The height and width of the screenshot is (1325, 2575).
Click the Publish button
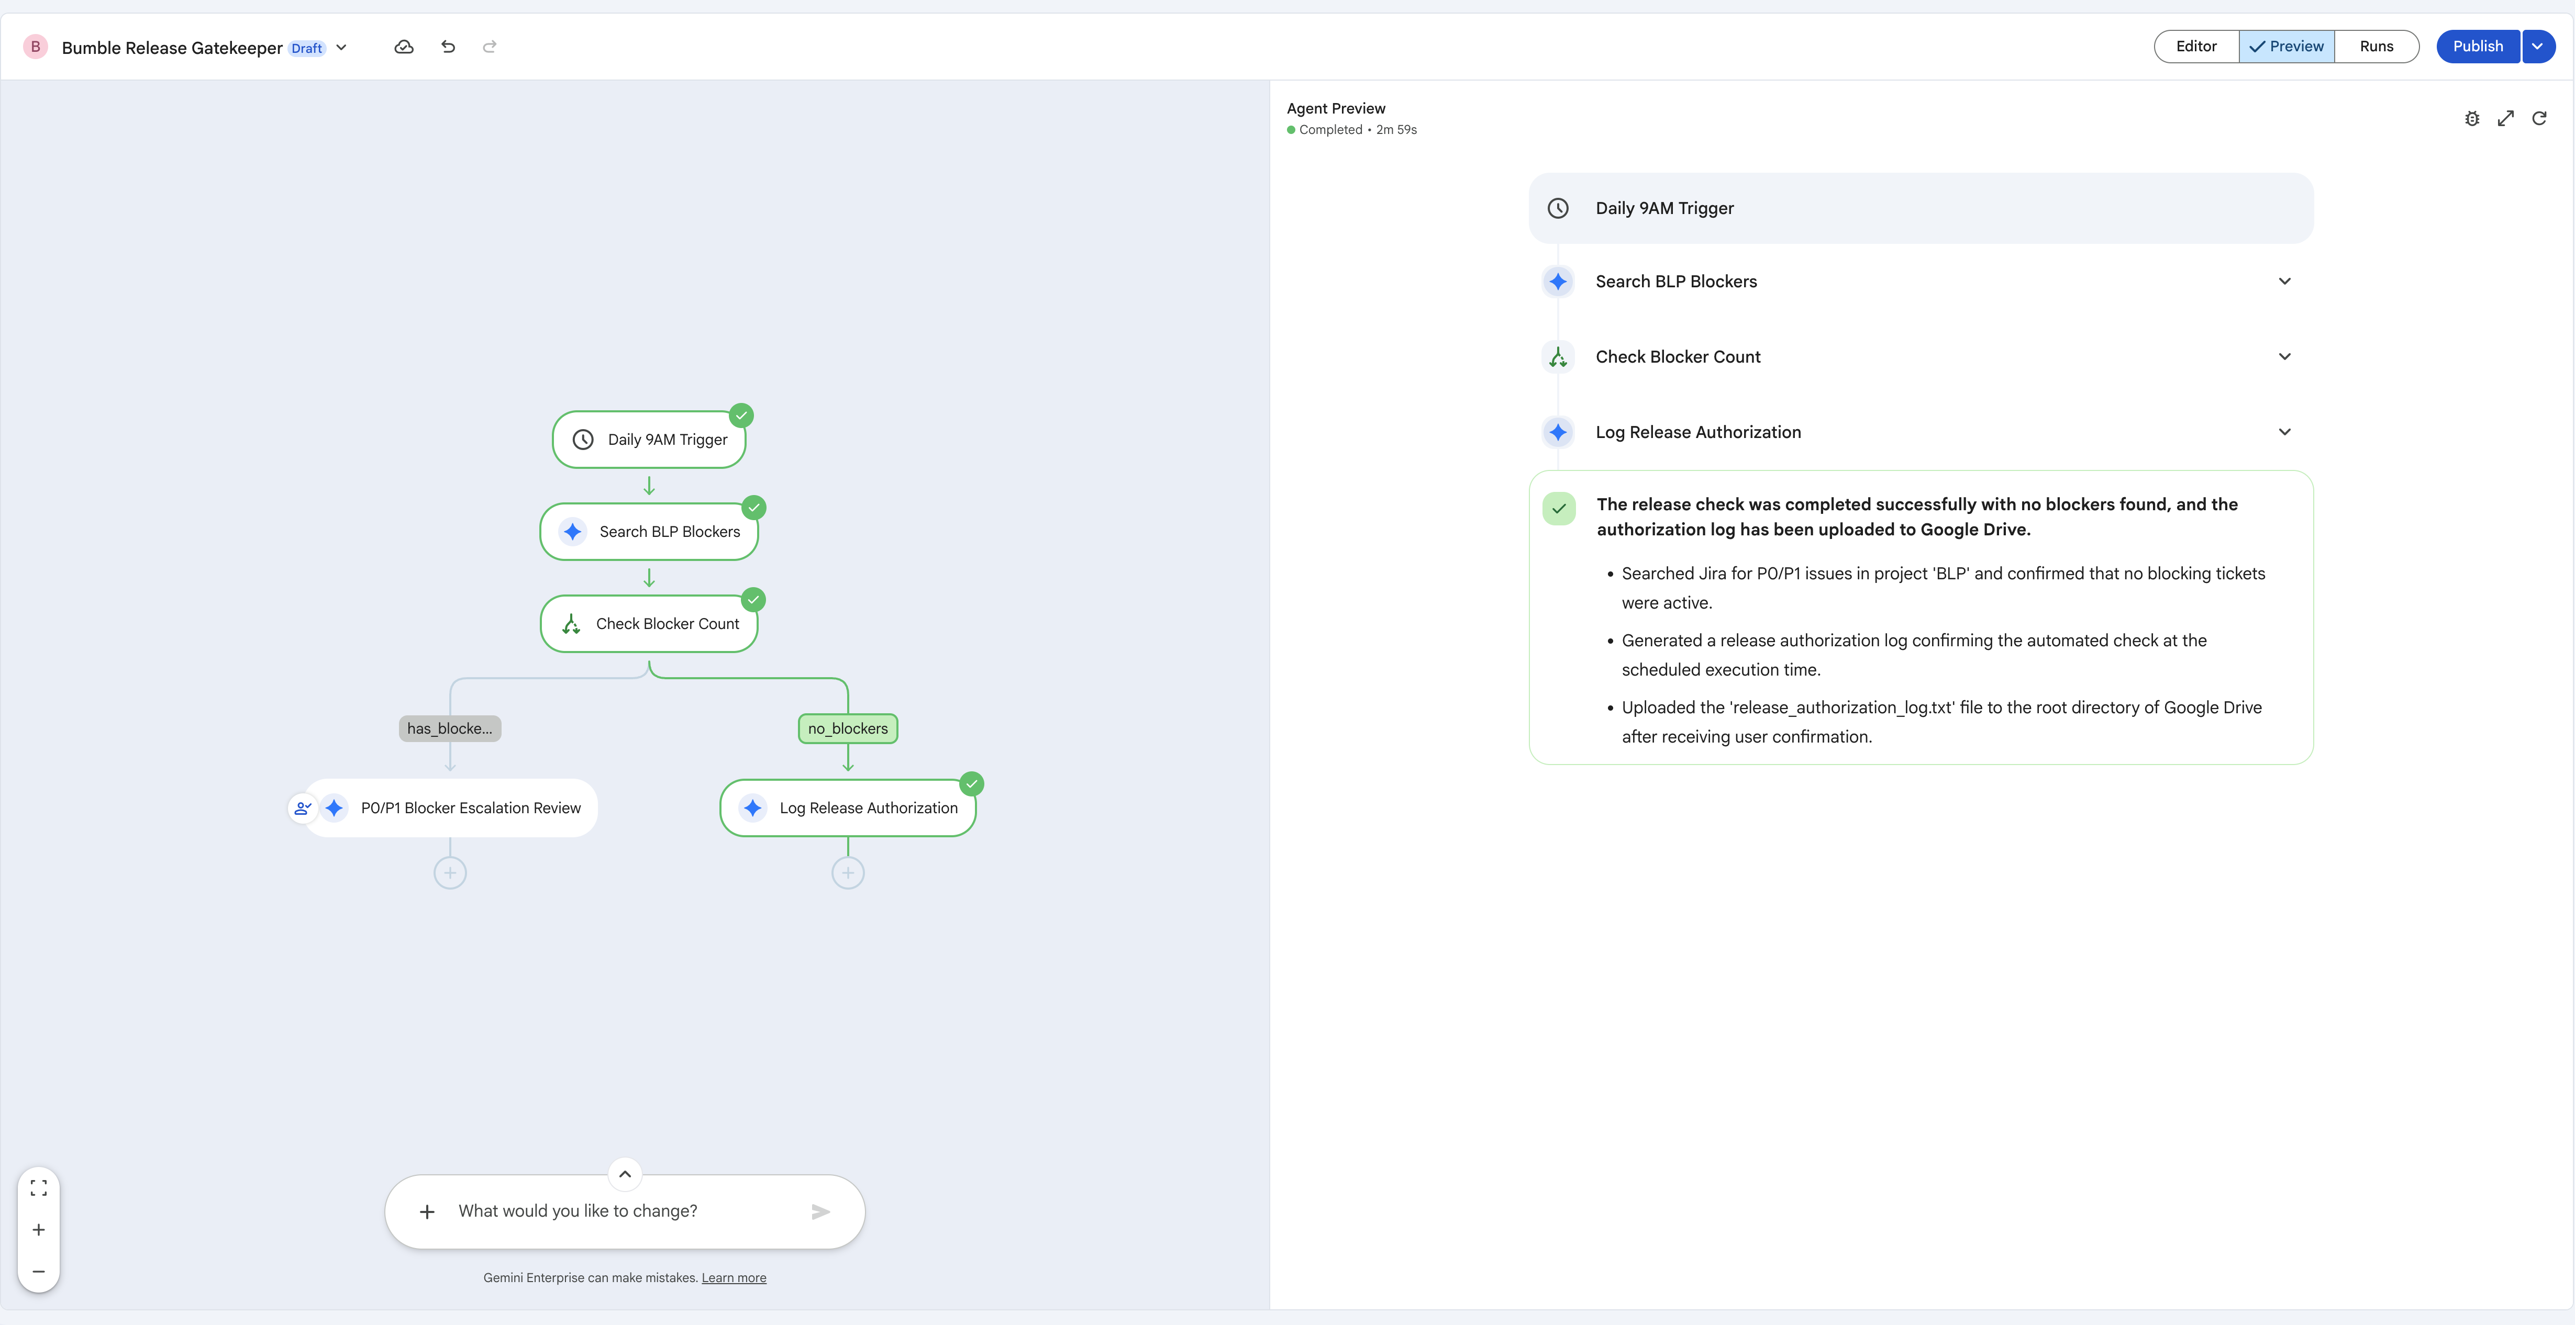[x=2478, y=47]
